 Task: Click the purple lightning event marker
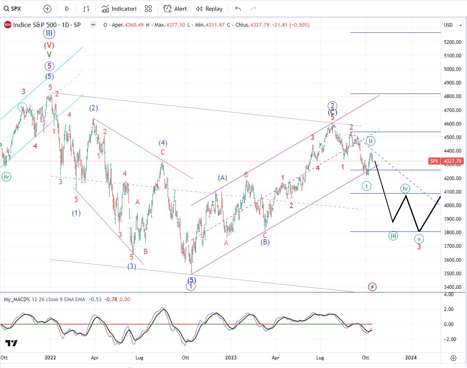(x=372, y=287)
